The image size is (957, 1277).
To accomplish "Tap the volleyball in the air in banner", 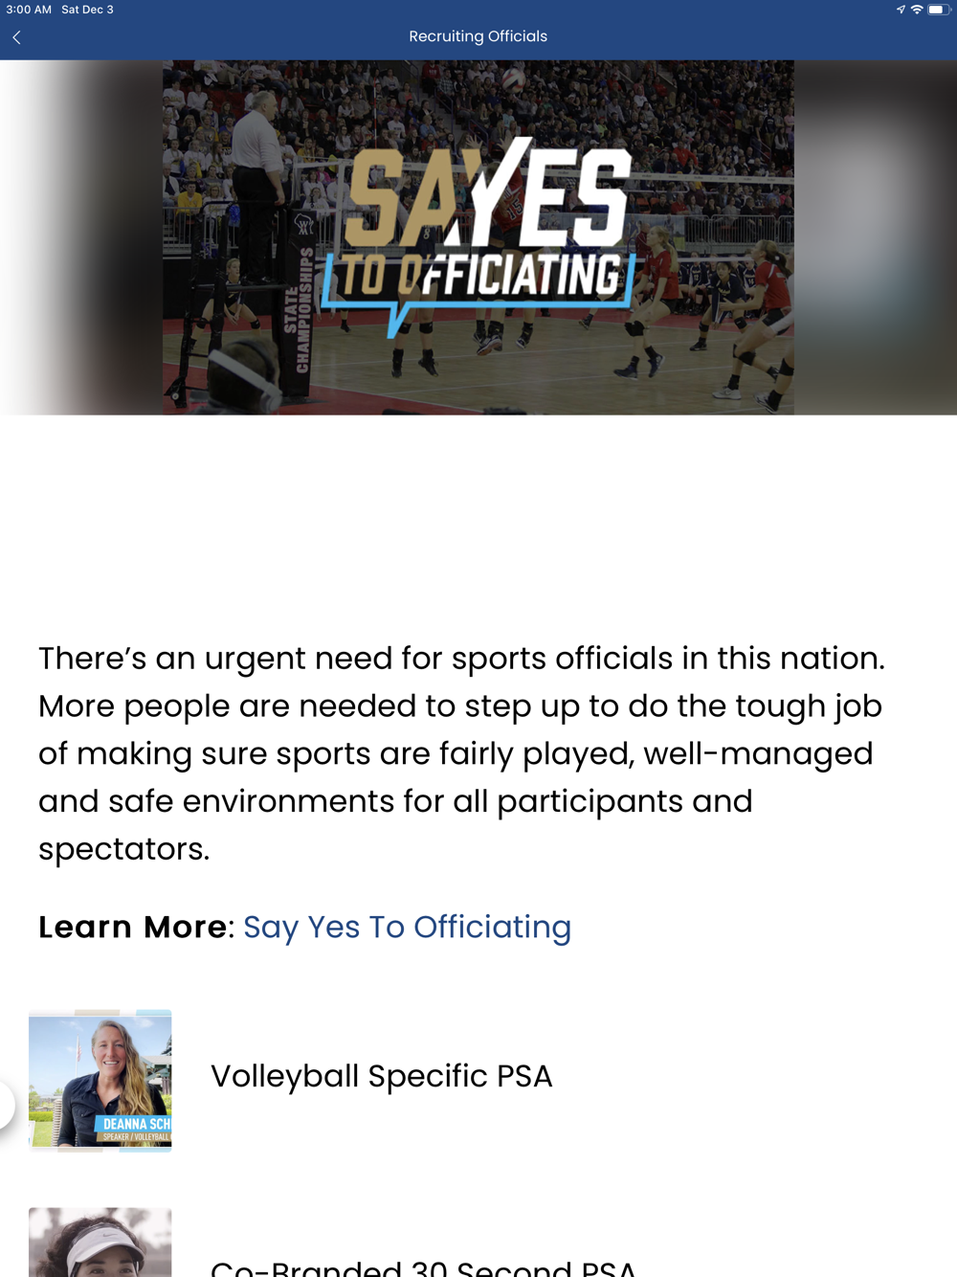I will pos(515,78).
